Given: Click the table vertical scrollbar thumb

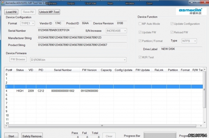Looking at the screenshot, I should point(204,89).
